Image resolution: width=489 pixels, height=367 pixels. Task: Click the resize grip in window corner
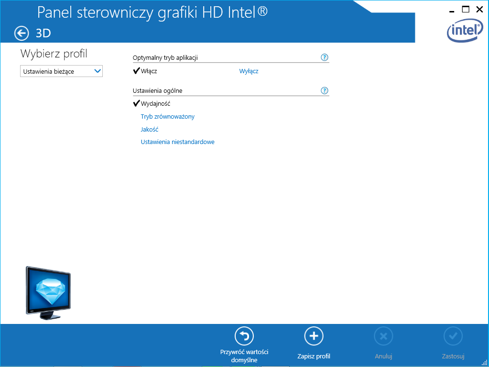pos(485,362)
